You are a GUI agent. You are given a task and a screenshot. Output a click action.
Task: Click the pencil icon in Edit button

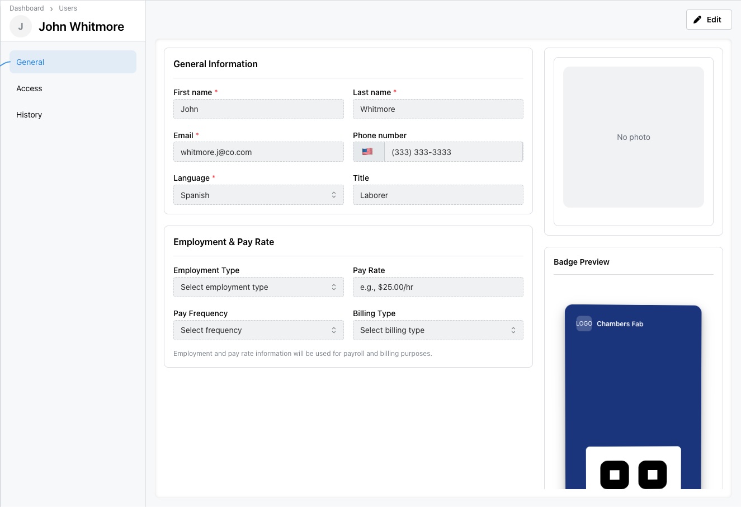697,20
